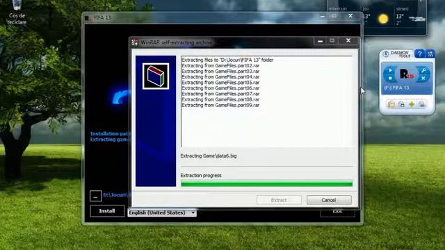Click the green plus add drive icon
This screenshot has width=445, height=250.
click(412, 104)
